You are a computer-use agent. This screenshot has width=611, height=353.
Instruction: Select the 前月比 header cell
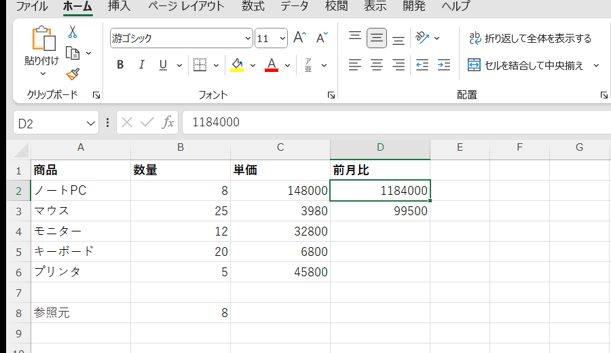tap(380, 170)
